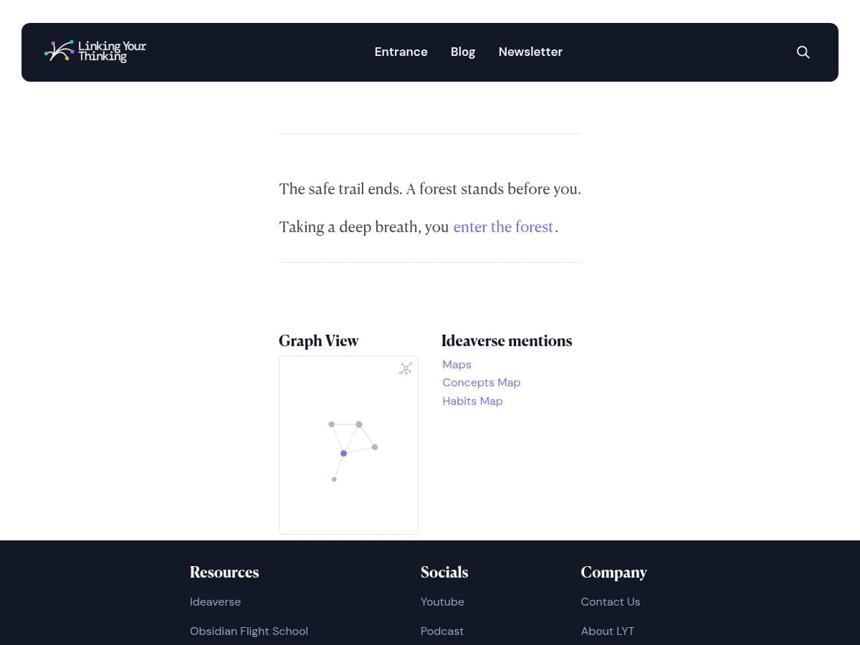Visit the Habits Map link
The width and height of the screenshot is (860, 645).
point(472,401)
